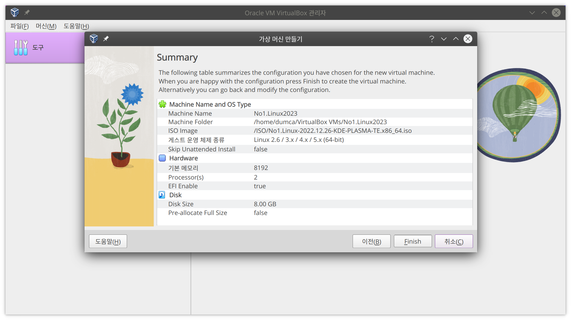Click the VirtualBox cube icon in wizard title bar
571x320 pixels.
(x=94, y=39)
